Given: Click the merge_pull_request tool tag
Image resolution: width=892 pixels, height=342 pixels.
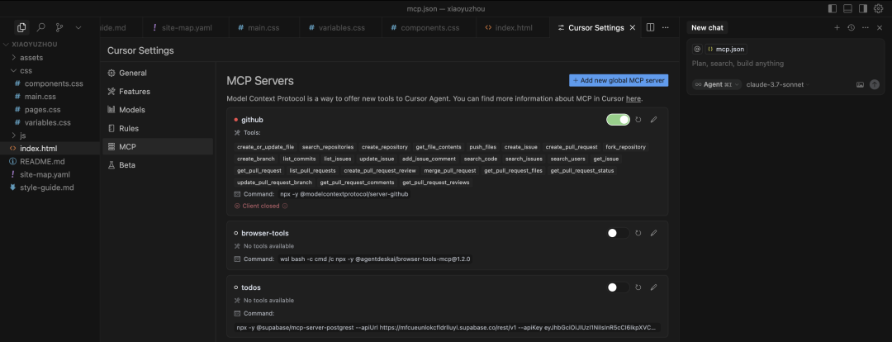Looking at the screenshot, I should click(x=450, y=170).
